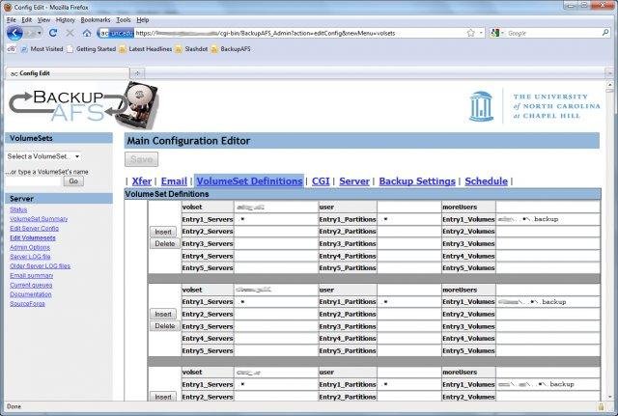Image resolution: width=618 pixels, height=416 pixels.
Task: Go back with the Firefox back arrow
Action: (x=14, y=33)
